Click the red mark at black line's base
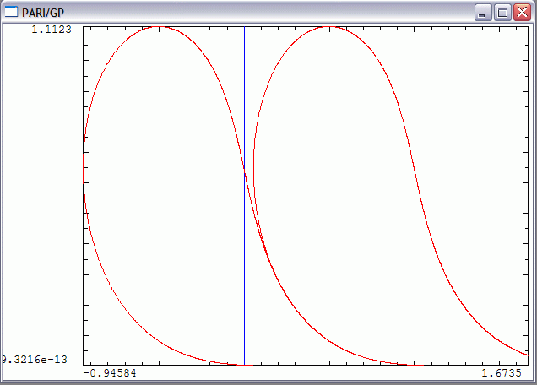This screenshot has width=537, height=385. tap(244, 365)
